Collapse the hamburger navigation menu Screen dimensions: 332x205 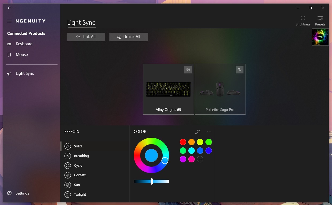click(9, 21)
